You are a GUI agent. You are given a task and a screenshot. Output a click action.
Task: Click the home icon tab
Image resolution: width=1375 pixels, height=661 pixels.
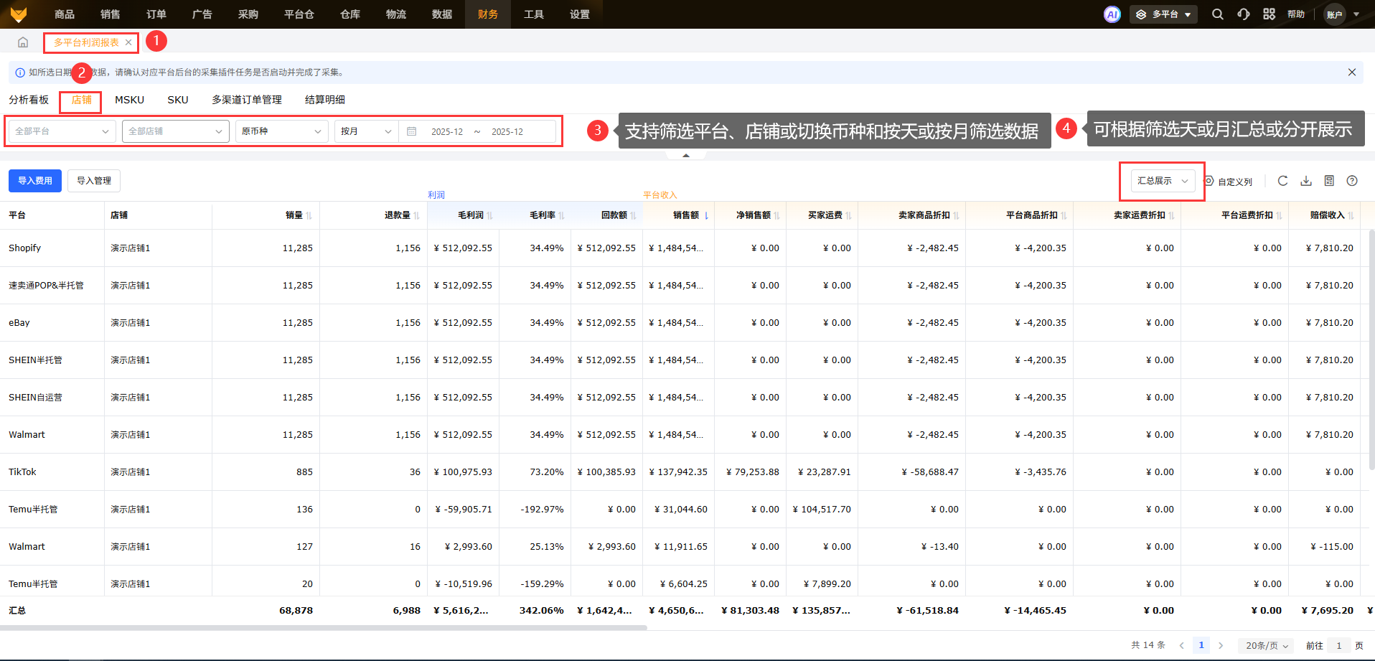23,42
